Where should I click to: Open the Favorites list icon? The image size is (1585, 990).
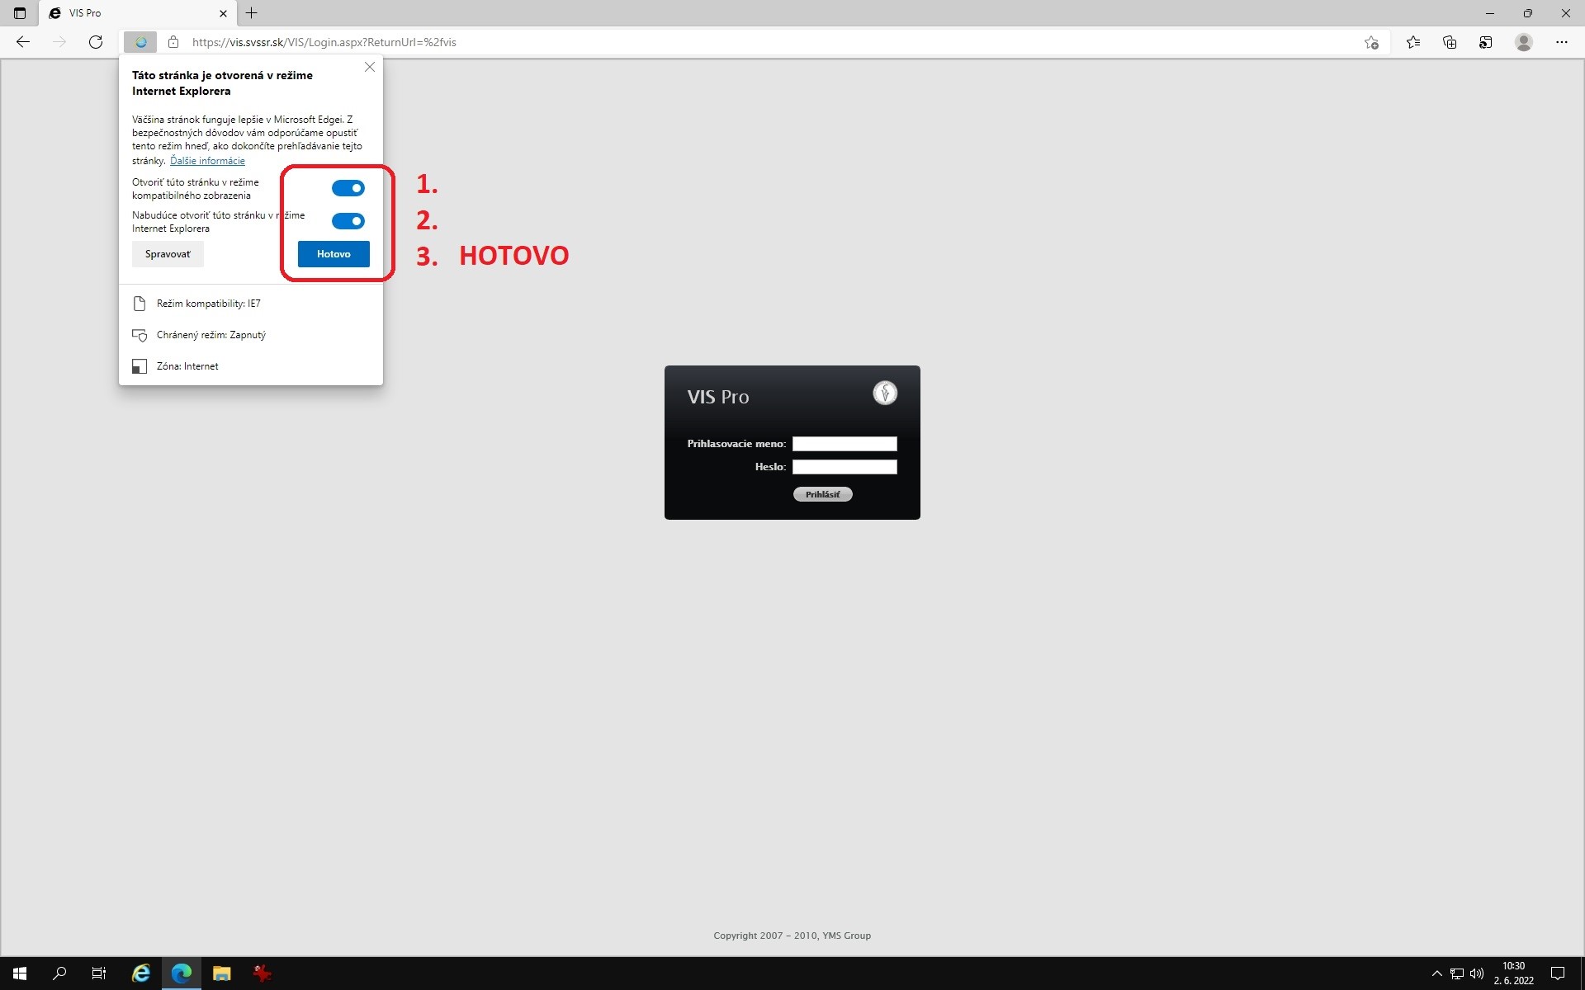pos(1412,42)
